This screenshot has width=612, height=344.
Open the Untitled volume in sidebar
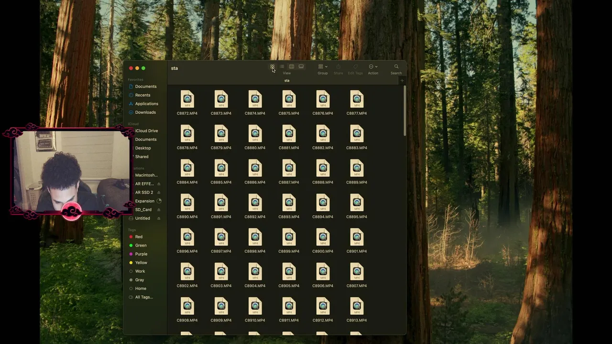point(142,218)
